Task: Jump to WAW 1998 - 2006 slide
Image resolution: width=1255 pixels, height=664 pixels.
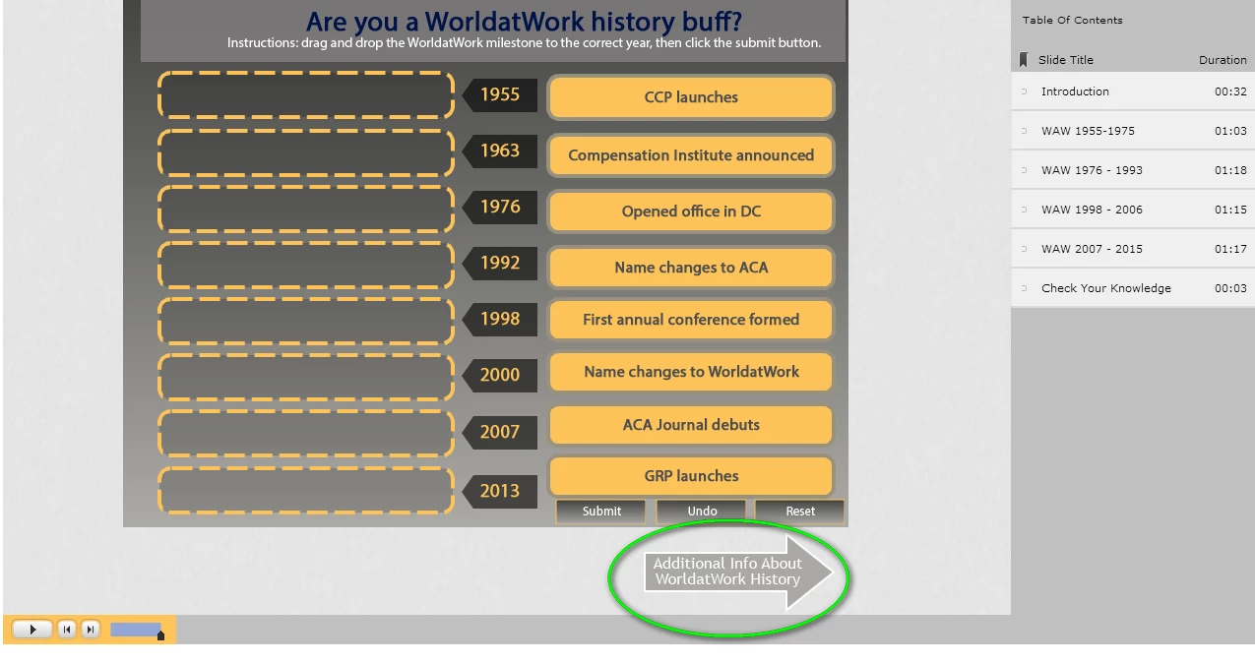Action: pyautogui.click(x=1133, y=210)
